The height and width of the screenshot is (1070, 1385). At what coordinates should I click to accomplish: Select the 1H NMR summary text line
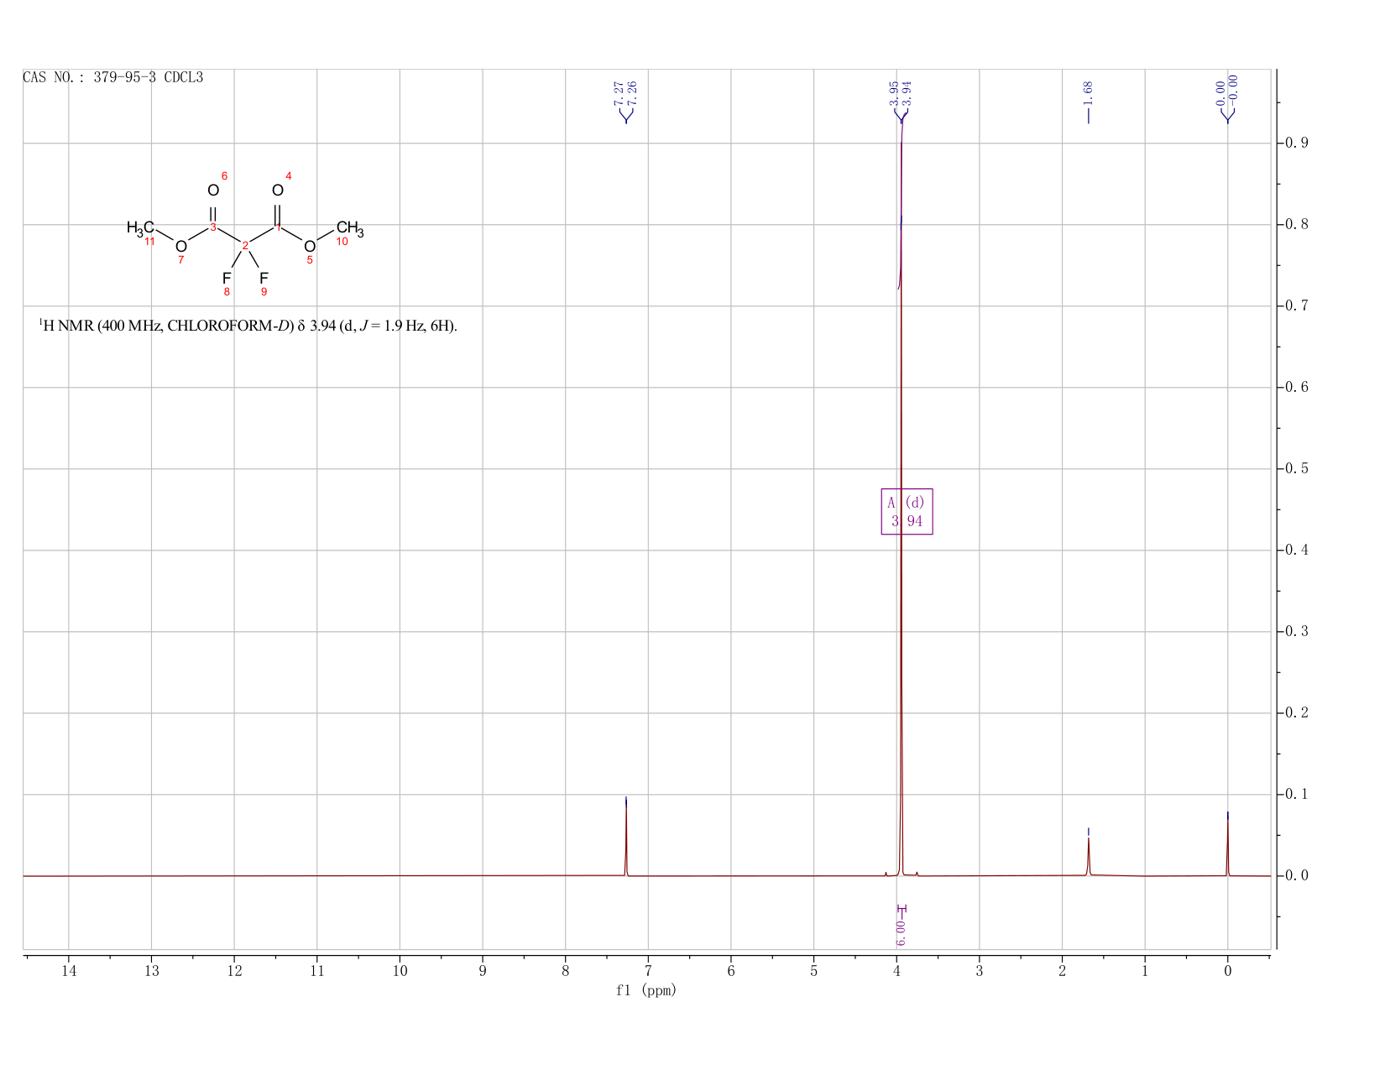coord(248,326)
